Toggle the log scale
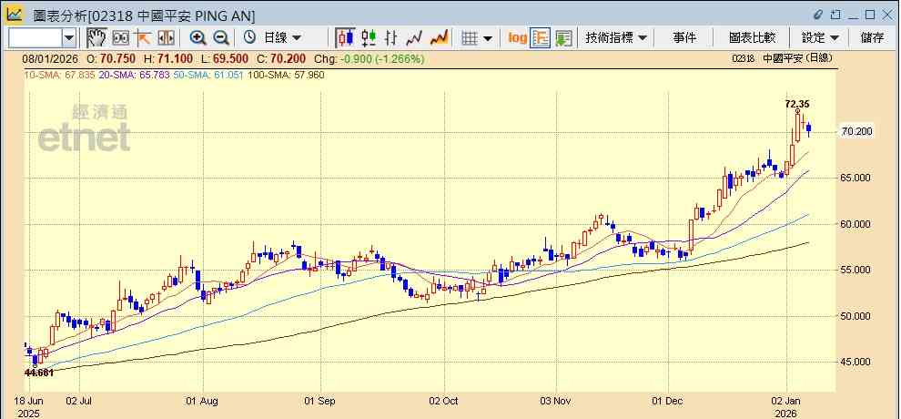The width and height of the screenshot is (901, 419). 517,38
